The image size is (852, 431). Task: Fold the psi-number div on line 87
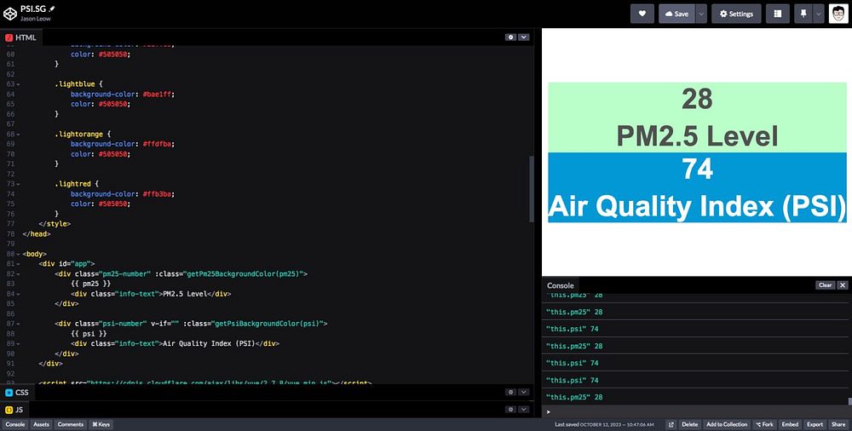tap(19, 324)
